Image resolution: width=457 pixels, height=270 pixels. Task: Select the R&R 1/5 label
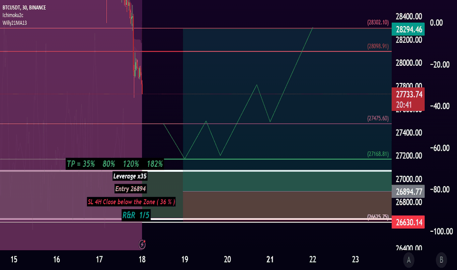pos(136,216)
